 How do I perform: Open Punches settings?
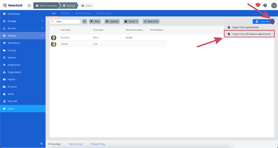pyautogui.click(x=23, y=87)
